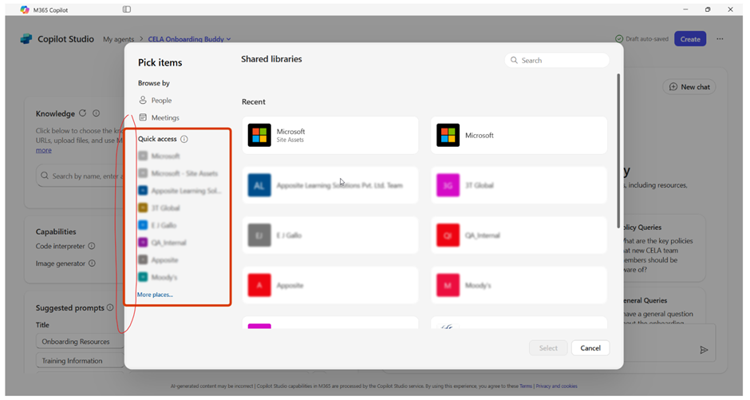The image size is (750, 400).
Task: Select the Moody's library card
Action: pos(519,285)
